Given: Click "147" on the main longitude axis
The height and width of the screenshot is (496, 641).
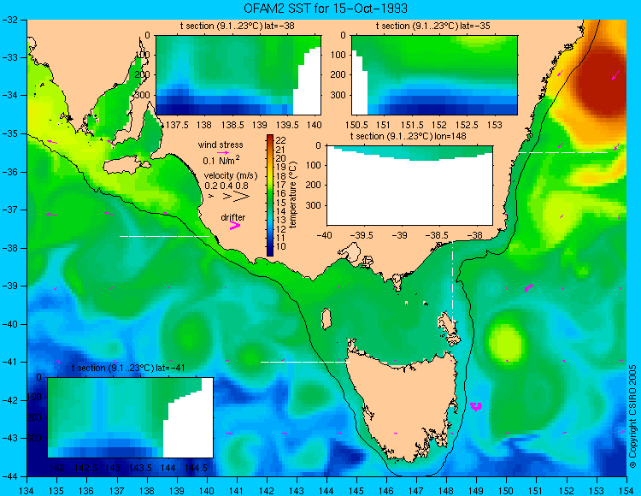Looking at the screenshot, I should point(416,491).
